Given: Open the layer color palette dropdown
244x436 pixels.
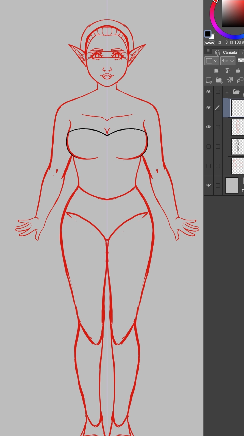Looking at the screenshot, I should pos(212,61).
